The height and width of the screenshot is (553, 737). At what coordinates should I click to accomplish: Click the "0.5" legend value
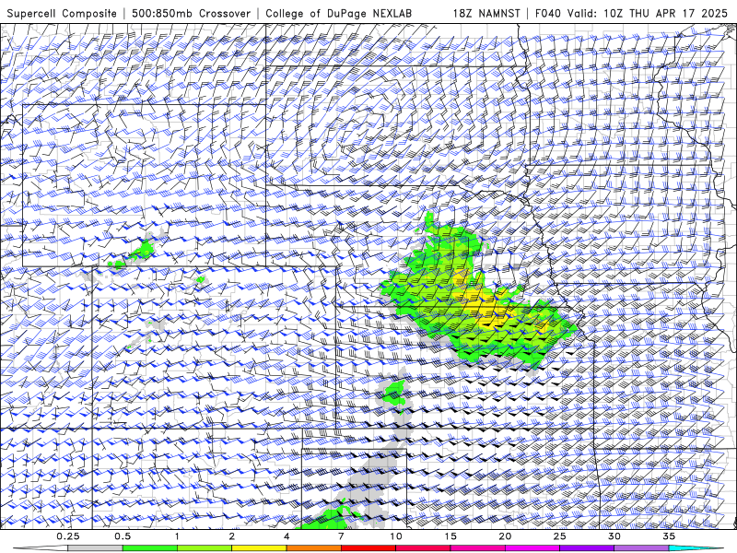(123, 536)
